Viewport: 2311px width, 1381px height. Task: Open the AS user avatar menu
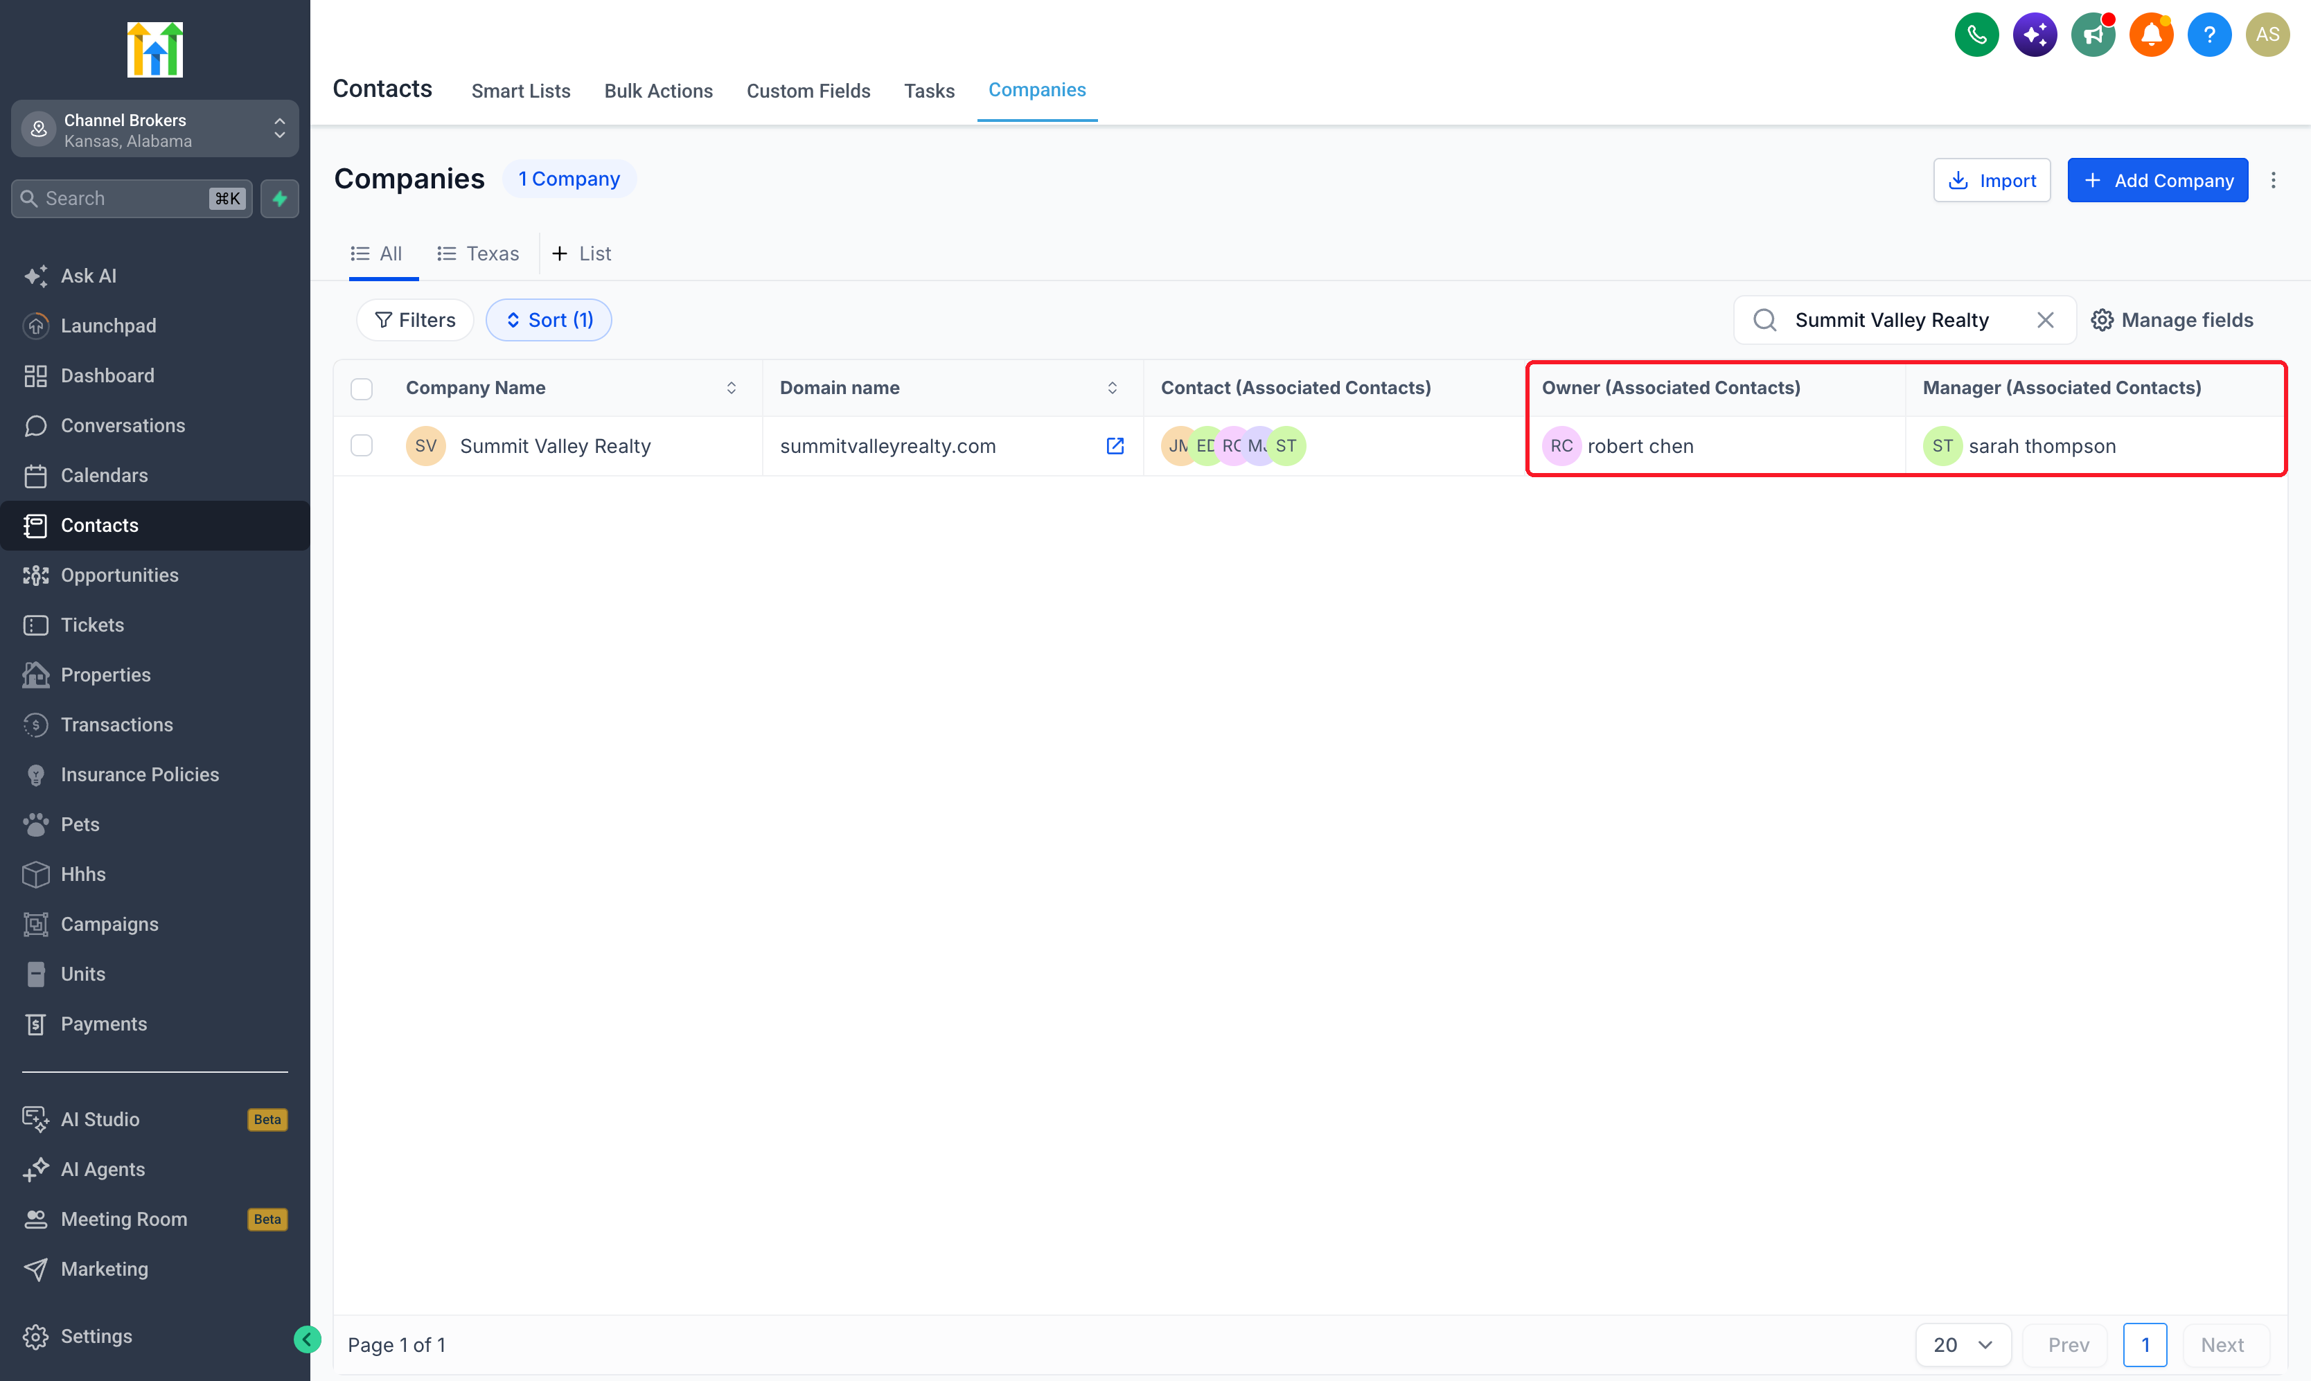2267,35
